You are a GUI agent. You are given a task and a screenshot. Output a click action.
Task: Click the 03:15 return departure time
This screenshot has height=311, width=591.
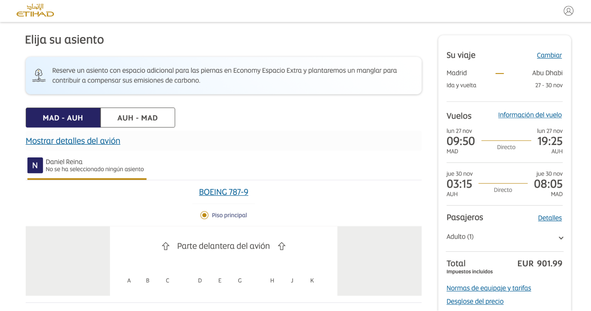459,184
